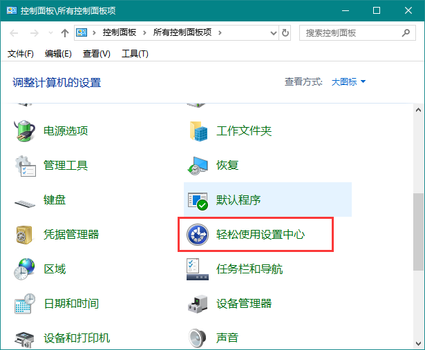425x350 pixels.
Task: Click the 工作文件夹 link text
Action: point(244,131)
